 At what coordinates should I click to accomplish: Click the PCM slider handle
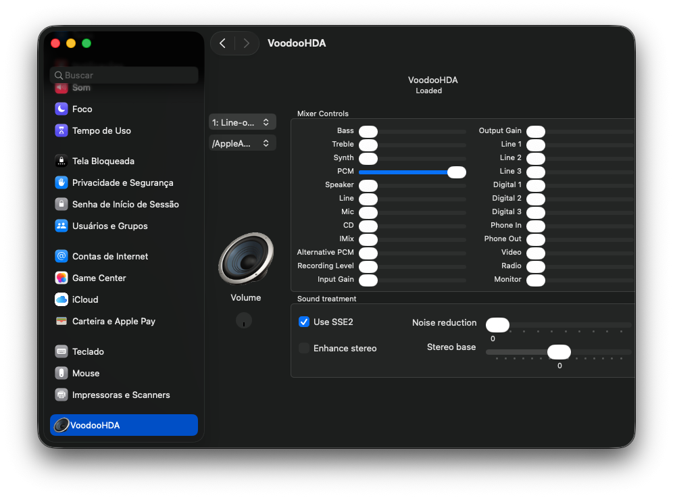[456, 172]
